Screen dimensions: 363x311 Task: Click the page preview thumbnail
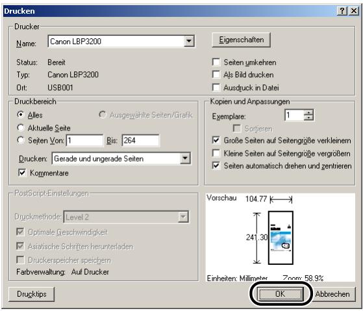coord(281,238)
